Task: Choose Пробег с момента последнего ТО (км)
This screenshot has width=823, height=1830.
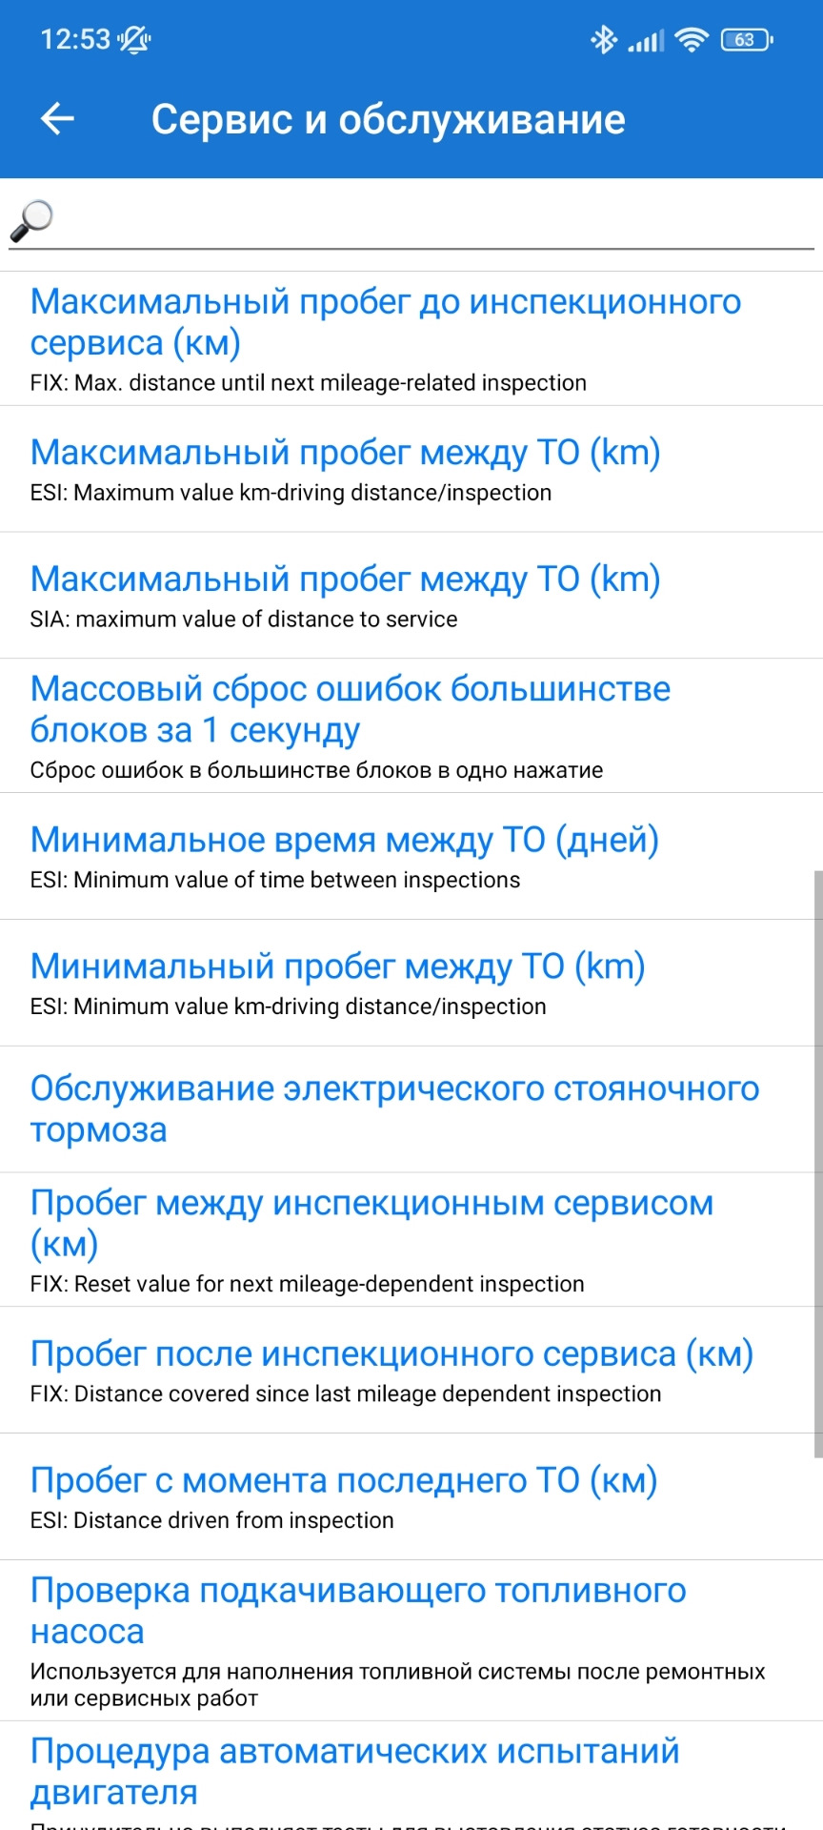Action: click(344, 1496)
